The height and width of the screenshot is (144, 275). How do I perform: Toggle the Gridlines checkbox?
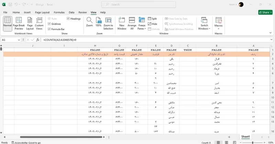(49, 24)
